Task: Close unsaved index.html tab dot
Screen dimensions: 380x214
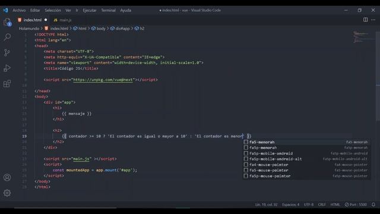Action: (46, 20)
